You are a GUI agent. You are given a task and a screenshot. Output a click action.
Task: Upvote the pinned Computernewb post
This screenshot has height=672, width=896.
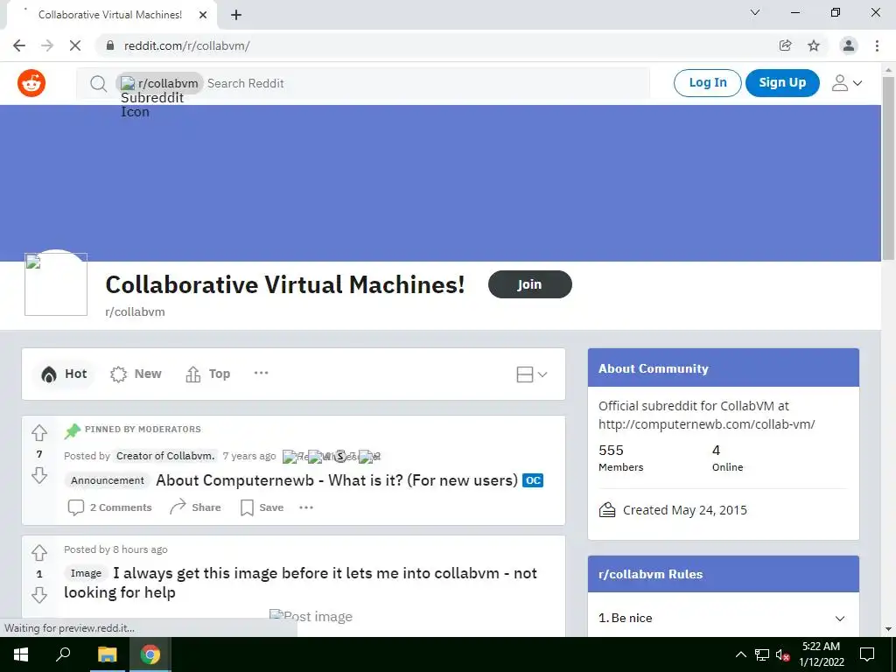38,432
